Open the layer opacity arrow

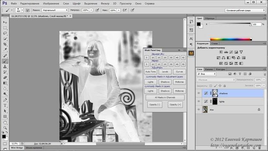tap(264, 80)
